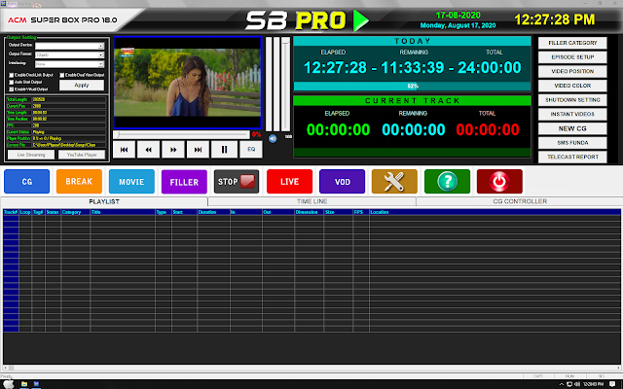
Task: Click the NEW CG button
Action: point(572,128)
